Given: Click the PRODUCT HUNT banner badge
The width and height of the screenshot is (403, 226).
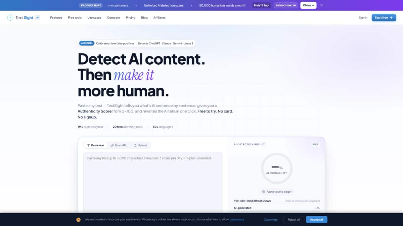Looking at the screenshot, I should pyautogui.click(x=91, y=5).
